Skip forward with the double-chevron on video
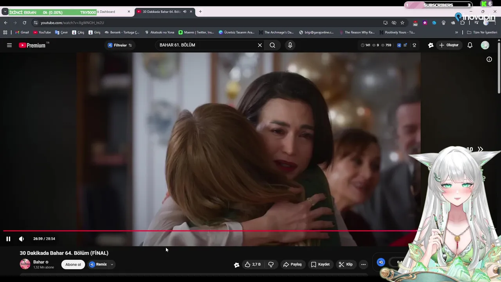The width and height of the screenshot is (501, 282). tap(480, 149)
